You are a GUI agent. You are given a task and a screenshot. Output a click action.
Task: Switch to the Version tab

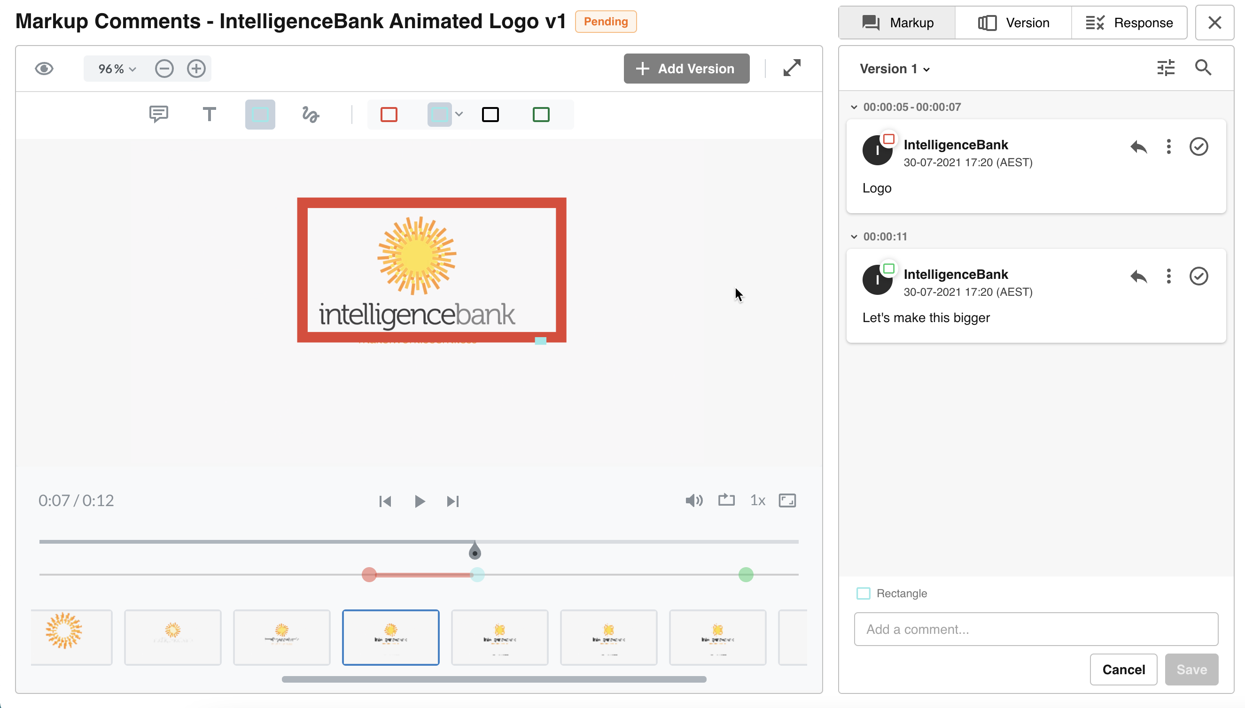coord(1013,23)
